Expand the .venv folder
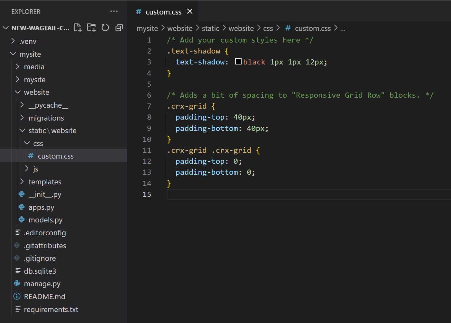The height and width of the screenshot is (323, 451). [28, 41]
